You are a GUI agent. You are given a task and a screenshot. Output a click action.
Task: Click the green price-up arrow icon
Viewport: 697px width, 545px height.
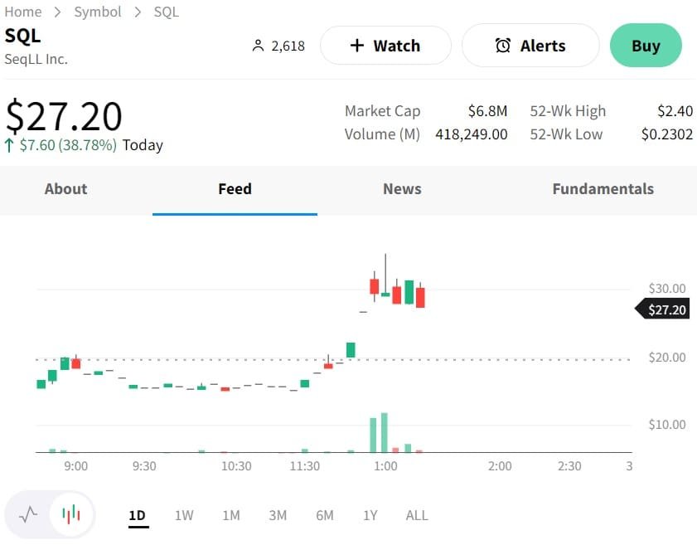pyautogui.click(x=9, y=145)
